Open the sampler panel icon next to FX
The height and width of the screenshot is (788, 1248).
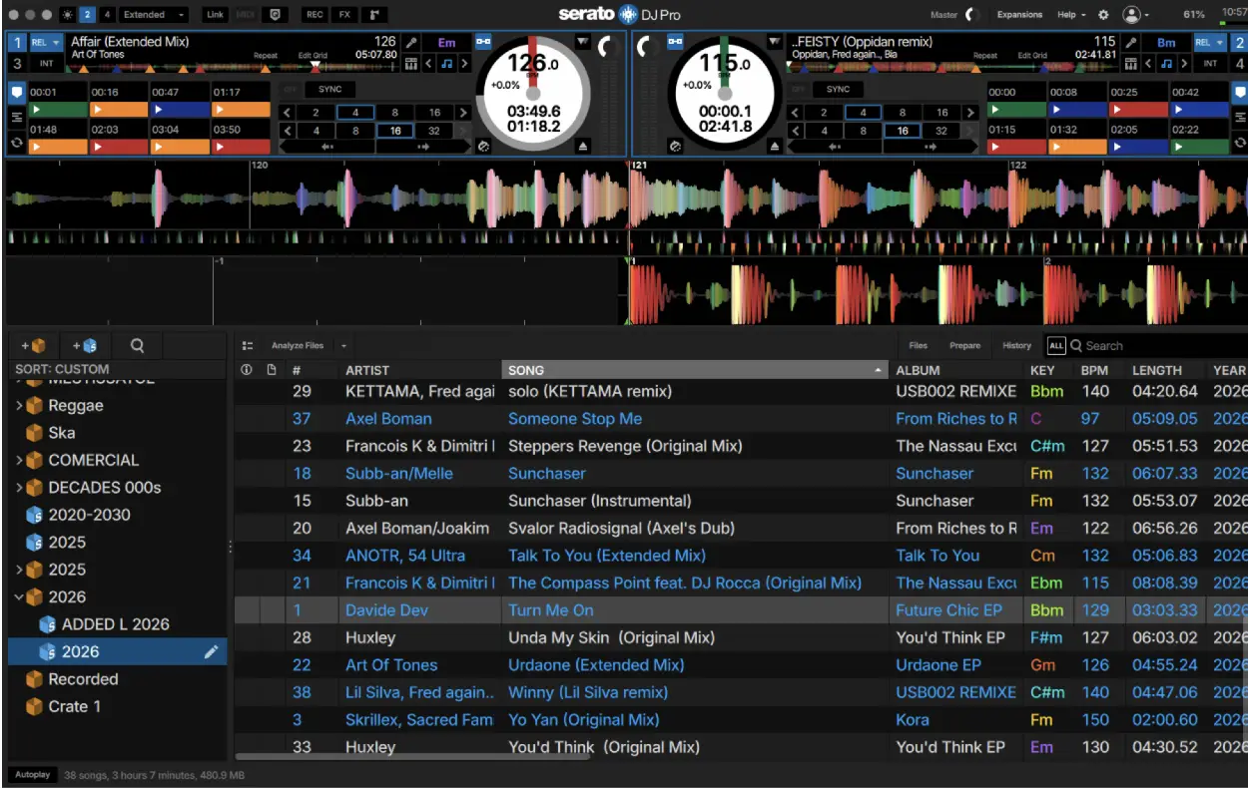click(374, 15)
